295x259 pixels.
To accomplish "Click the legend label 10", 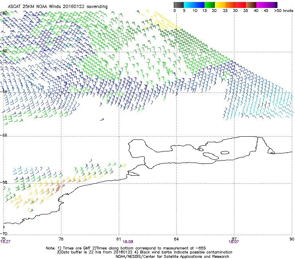I will pos(195,11).
